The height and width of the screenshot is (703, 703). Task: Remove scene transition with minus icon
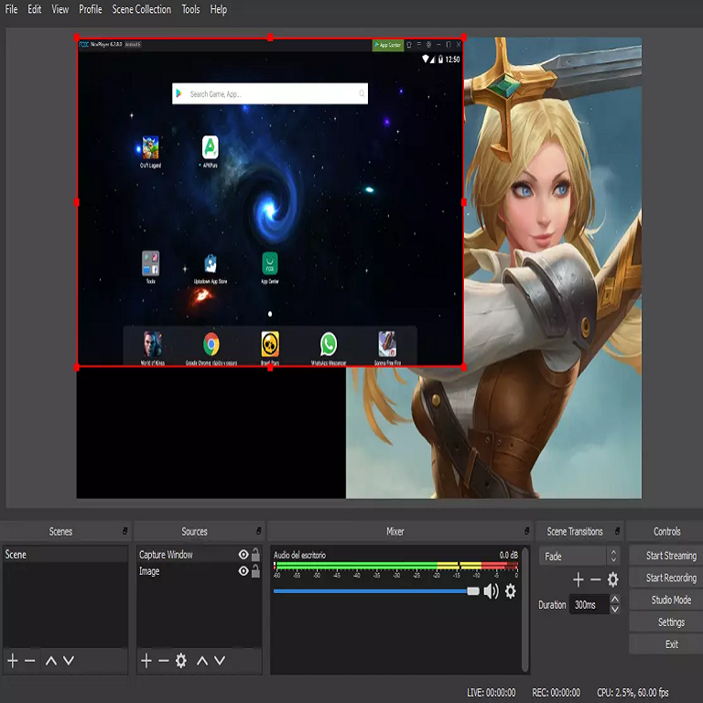pyautogui.click(x=595, y=579)
